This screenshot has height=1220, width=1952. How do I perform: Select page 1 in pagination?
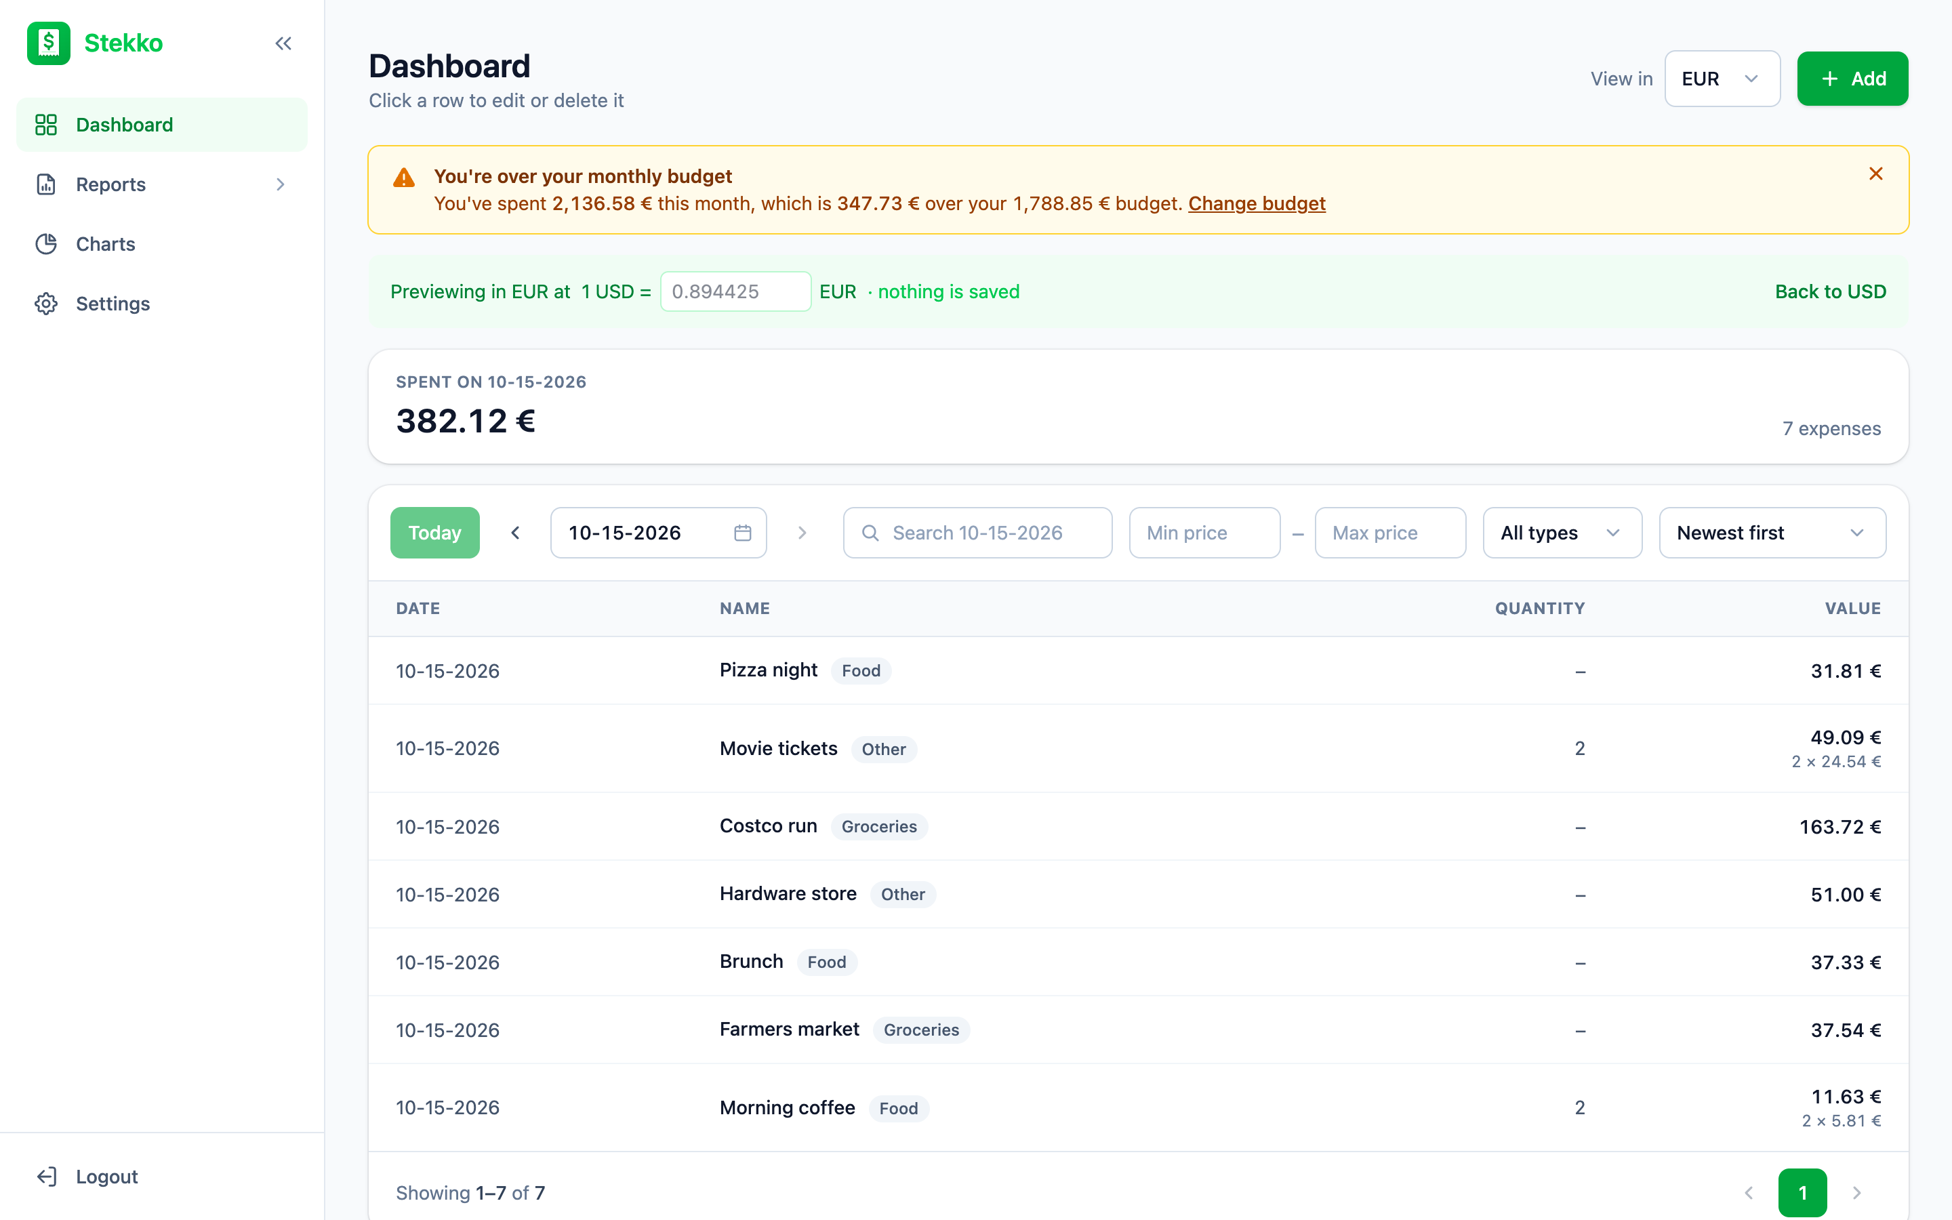1803,1193
